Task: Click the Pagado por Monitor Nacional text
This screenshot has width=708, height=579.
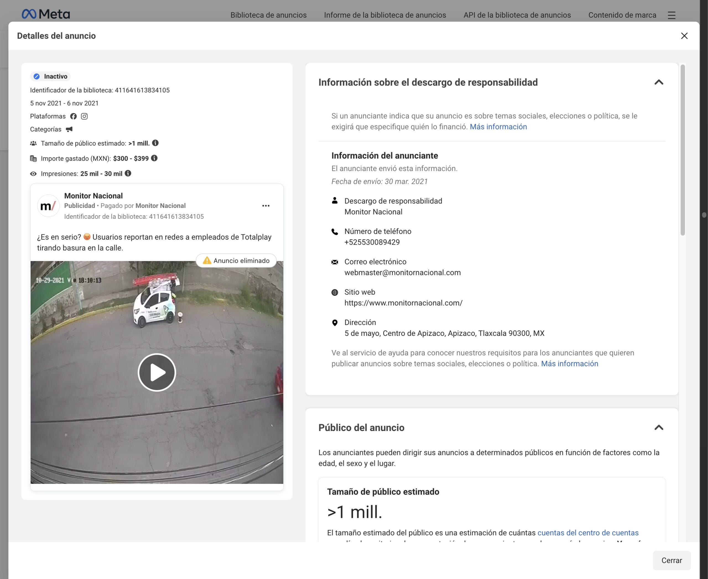Action: pos(143,206)
